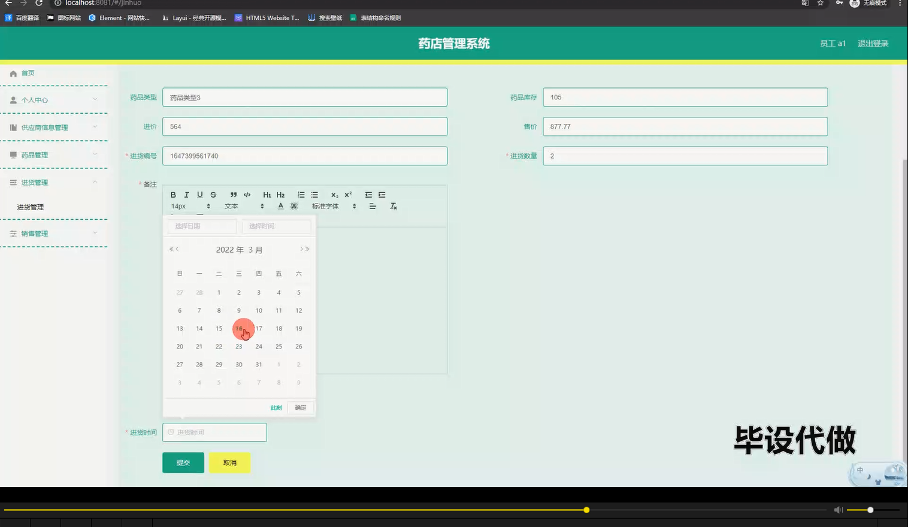The height and width of the screenshot is (527, 908).
Task: Clear text formatting with Tx icon
Action: pos(394,206)
